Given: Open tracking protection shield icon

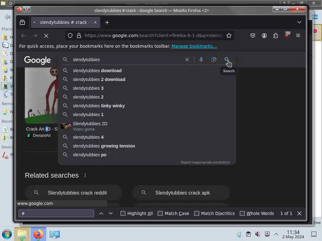Looking at the screenshot, I should 70,36.
